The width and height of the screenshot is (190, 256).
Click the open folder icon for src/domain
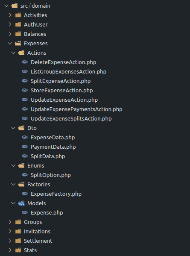click(x=15, y=6)
